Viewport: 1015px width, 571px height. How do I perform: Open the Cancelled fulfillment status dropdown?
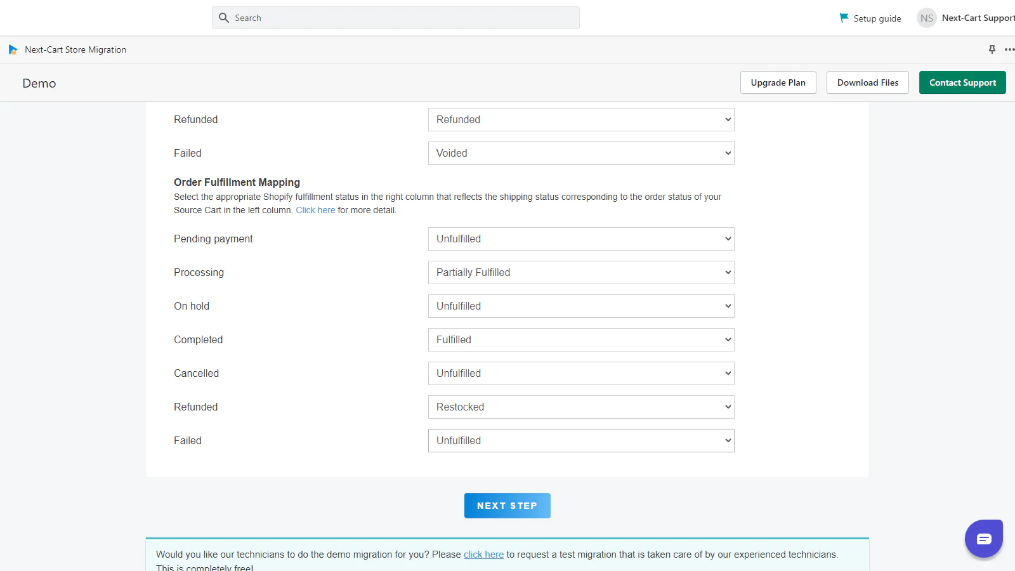[x=580, y=374]
